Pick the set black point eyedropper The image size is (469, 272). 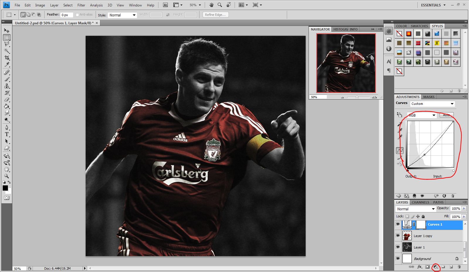tap(400, 124)
